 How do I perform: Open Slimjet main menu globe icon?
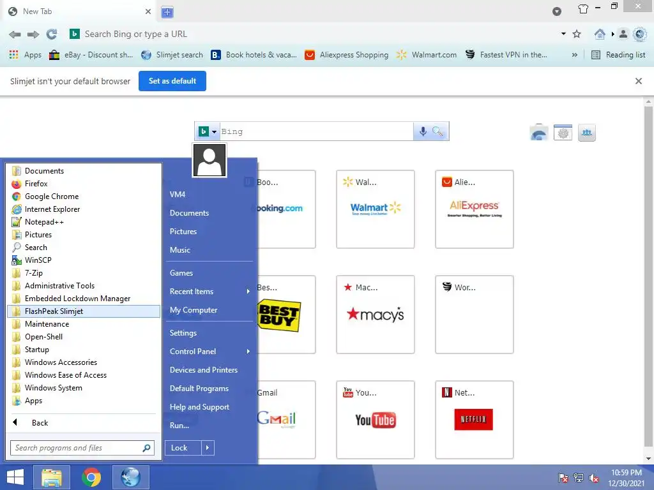[x=639, y=34]
